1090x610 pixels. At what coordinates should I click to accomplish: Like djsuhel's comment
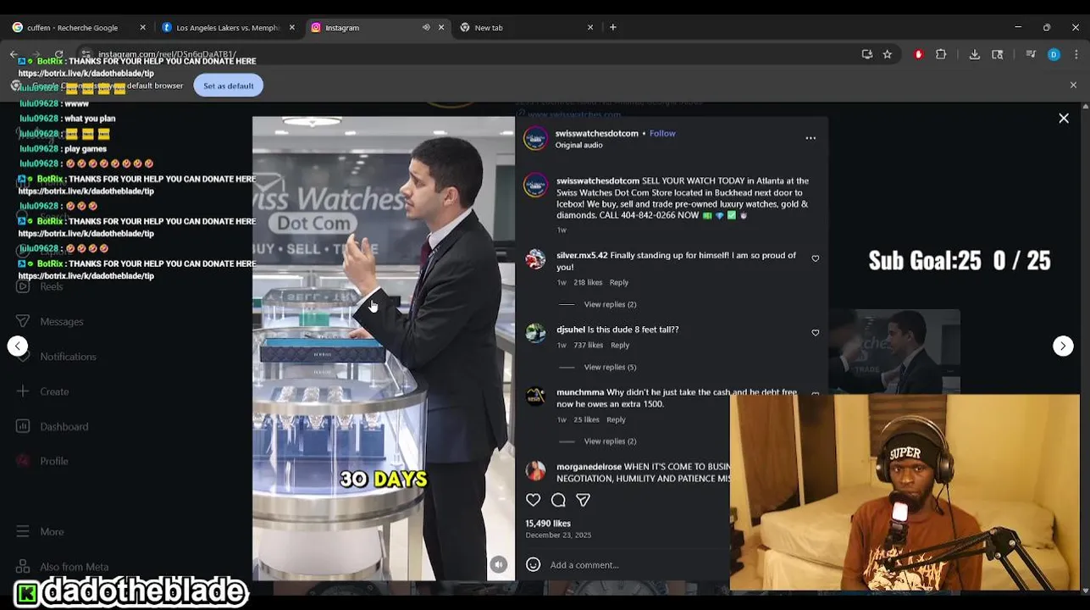point(816,333)
